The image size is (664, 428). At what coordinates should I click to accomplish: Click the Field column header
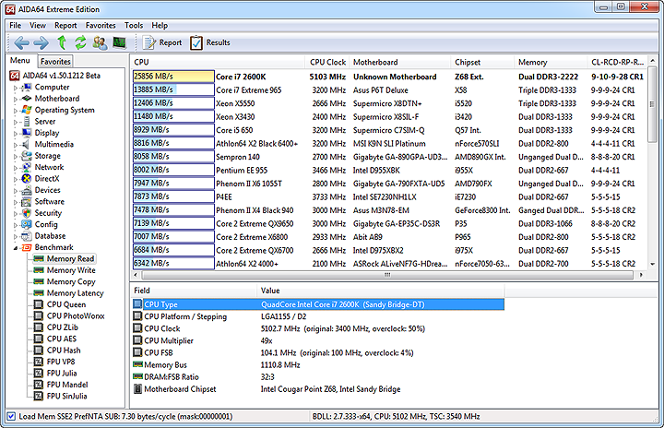coord(194,291)
